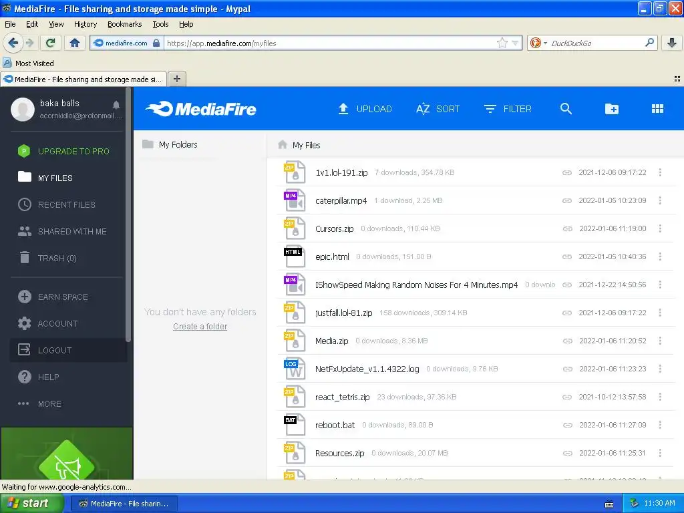This screenshot has height=513, width=684.
Task: Click the MediaFire taskbar window button
Action: coord(124,504)
